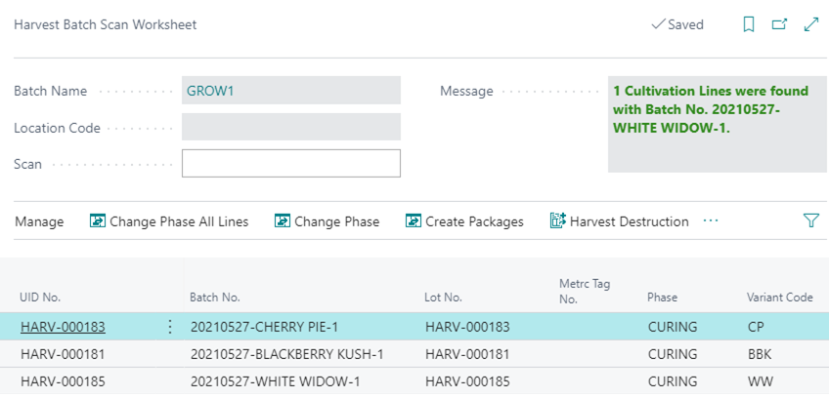The image size is (829, 398).
Task: Click the bookmark icon
Action: pyautogui.click(x=749, y=25)
